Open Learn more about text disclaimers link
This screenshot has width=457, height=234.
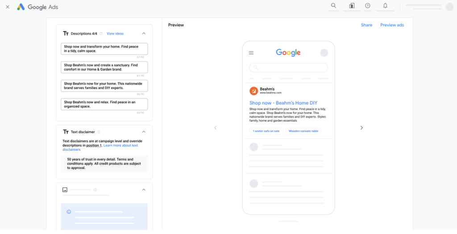pyautogui.click(x=100, y=147)
